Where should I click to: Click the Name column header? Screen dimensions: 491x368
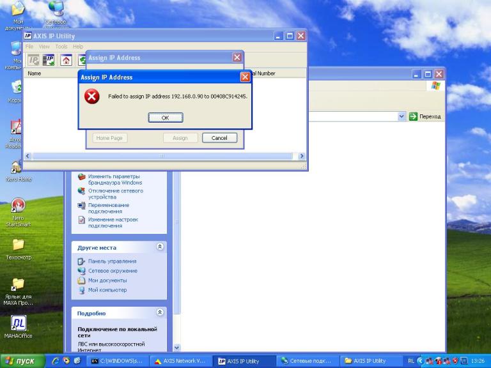35,73
